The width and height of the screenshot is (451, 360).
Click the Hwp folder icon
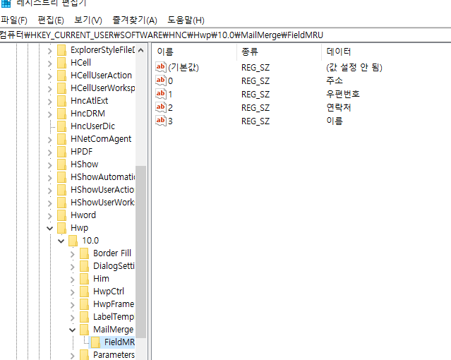(61, 228)
